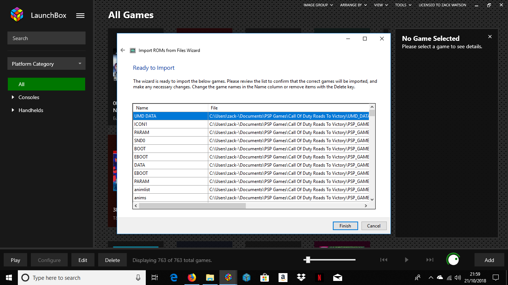Open the Image Group dropdown menu
Image resolution: width=508 pixels, height=285 pixels.
pos(318,5)
